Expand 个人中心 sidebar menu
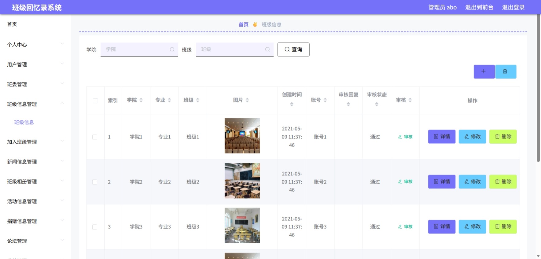Image resolution: width=541 pixels, height=259 pixels. pos(35,44)
